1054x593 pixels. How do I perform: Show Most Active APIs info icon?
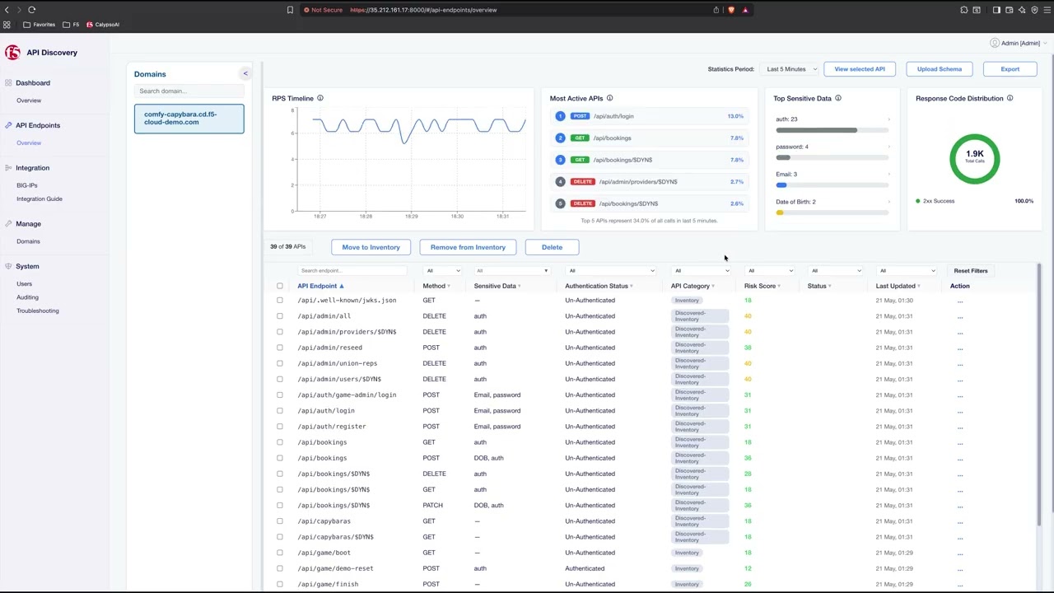[609, 99]
